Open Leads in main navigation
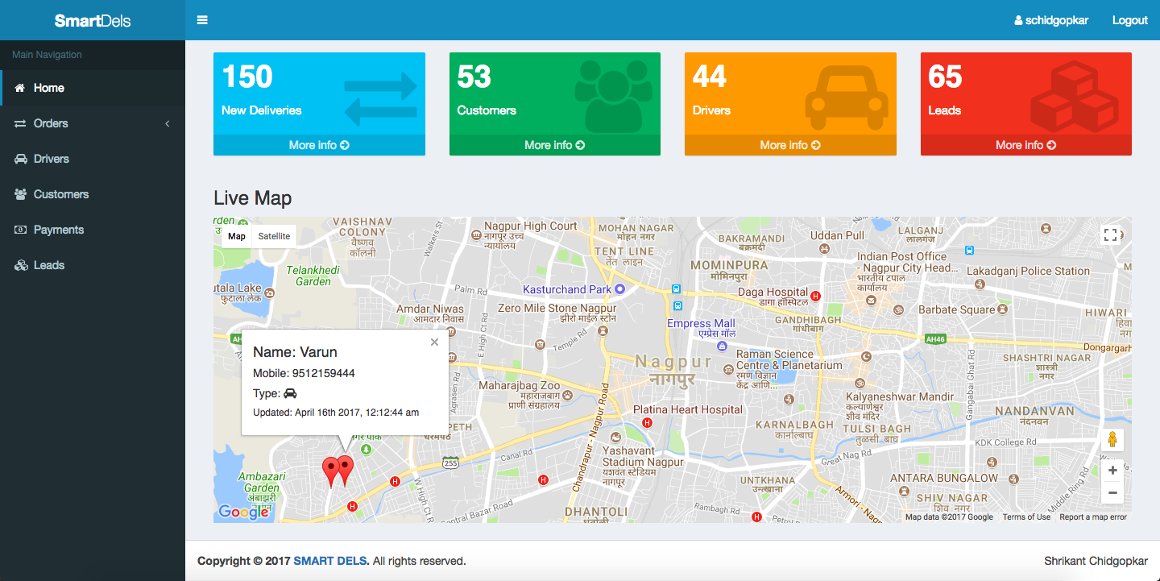The height and width of the screenshot is (581, 1160). click(93, 265)
